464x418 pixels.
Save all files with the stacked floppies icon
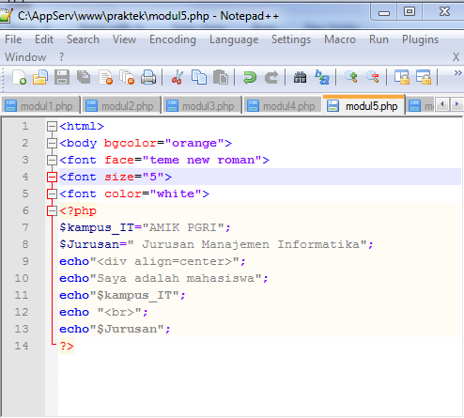click(x=84, y=77)
